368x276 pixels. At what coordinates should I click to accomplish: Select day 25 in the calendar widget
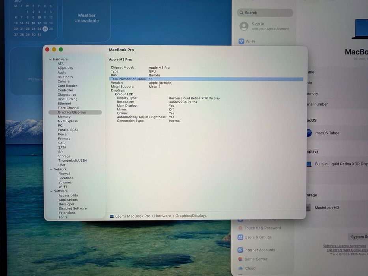click(45, 29)
